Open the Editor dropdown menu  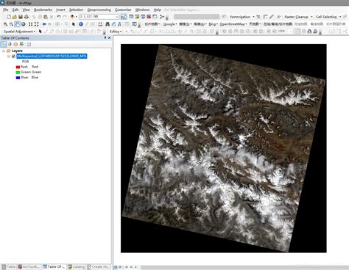pyautogui.click(x=116, y=32)
